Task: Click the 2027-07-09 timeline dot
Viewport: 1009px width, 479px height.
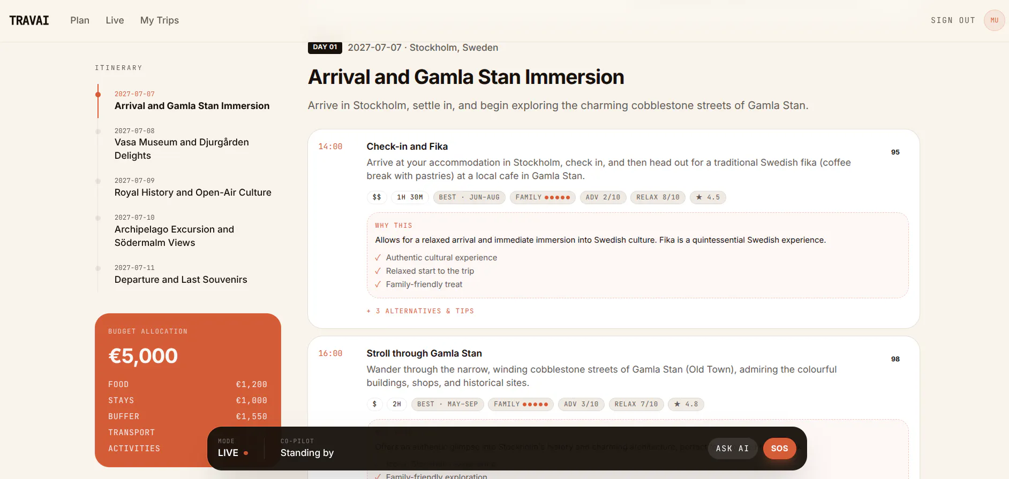Action: [98, 181]
